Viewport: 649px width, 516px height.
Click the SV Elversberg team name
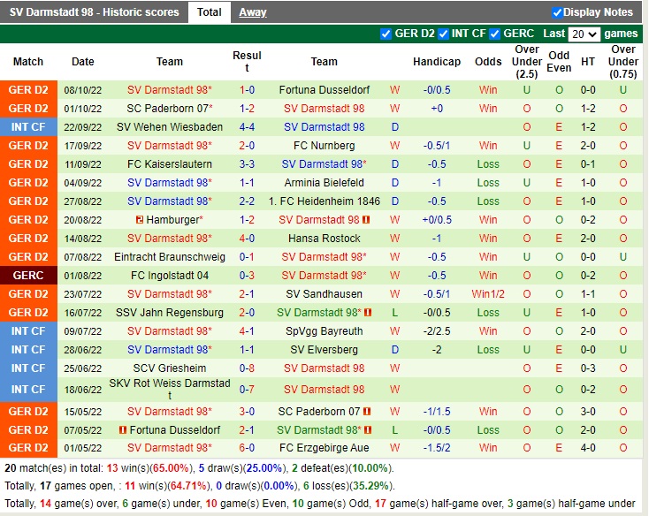[x=324, y=350]
